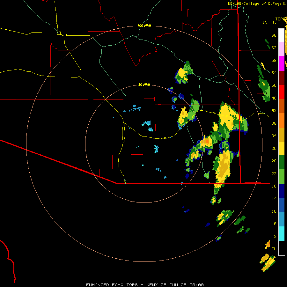Pick the magenta legend color swatch
The height and width of the screenshot is (287, 287).
[282, 63]
